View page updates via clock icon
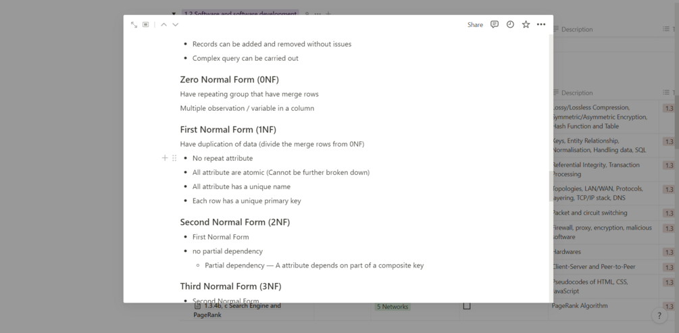This screenshot has width=679, height=333. [510, 25]
